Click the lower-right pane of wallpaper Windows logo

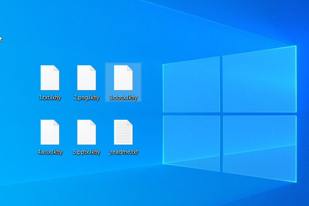tap(259, 148)
